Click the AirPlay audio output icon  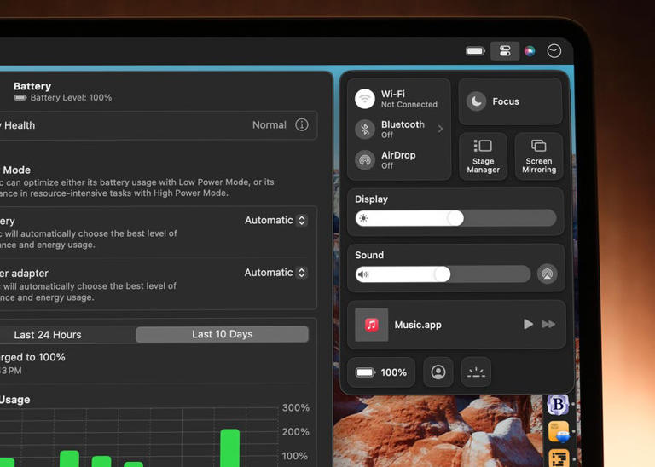point(548,274)
